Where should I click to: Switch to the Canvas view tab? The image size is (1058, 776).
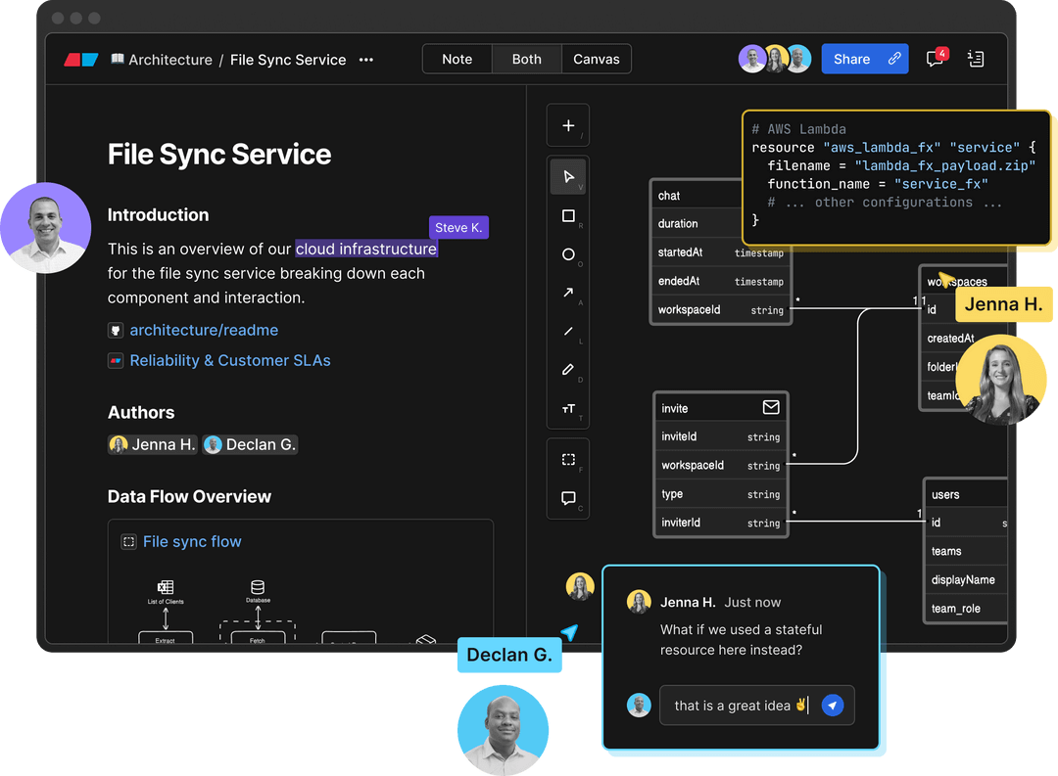pyautogui.click(x=596, y=59)
